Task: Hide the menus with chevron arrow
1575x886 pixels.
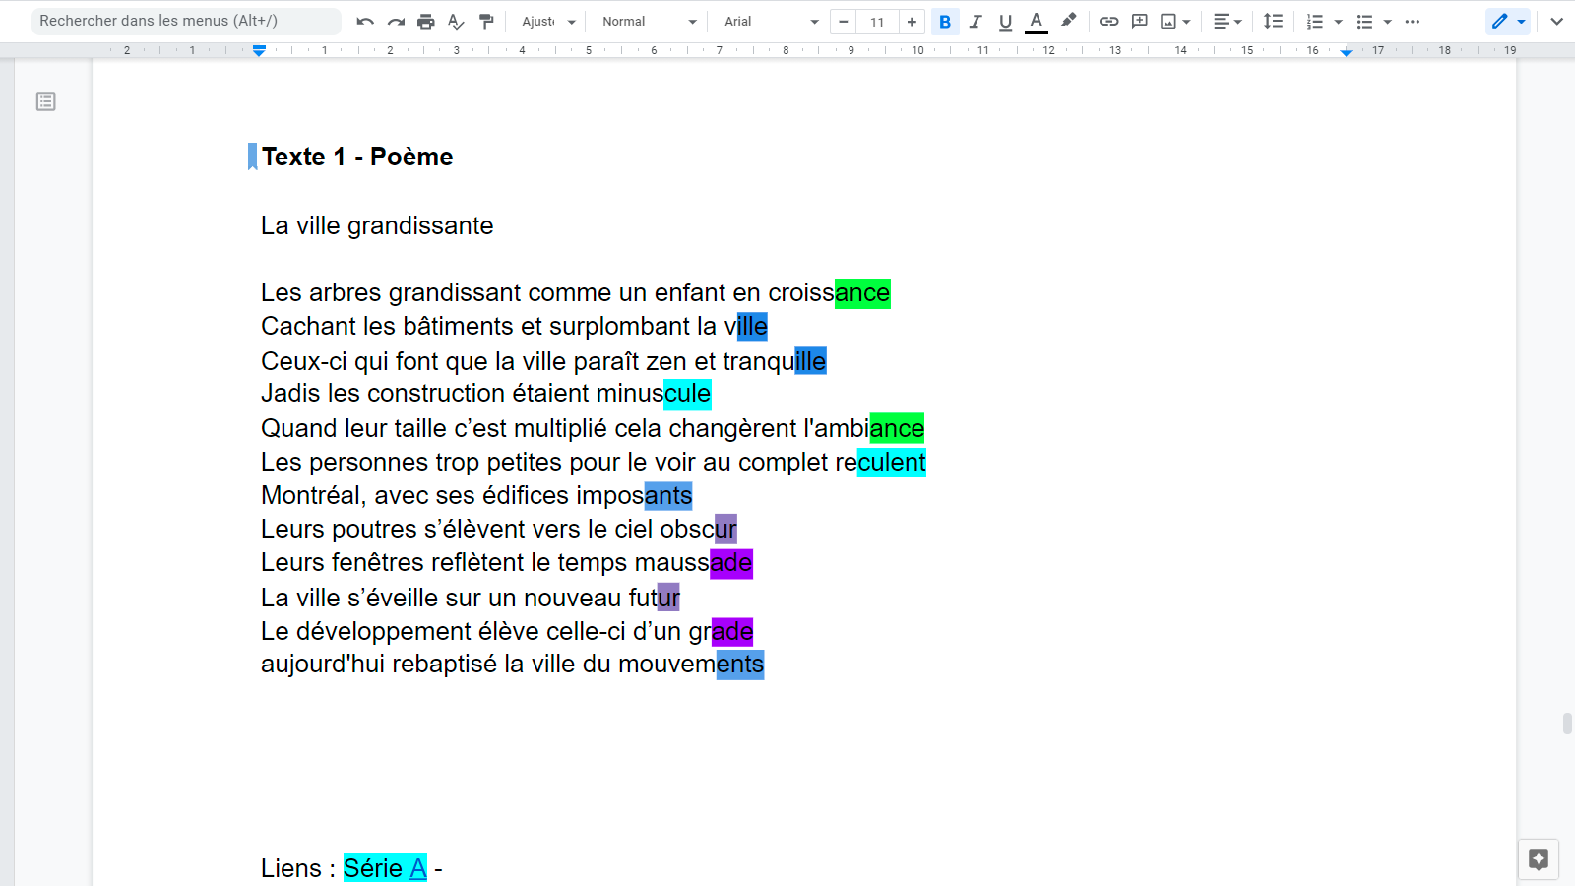Action: [1556, 21]
